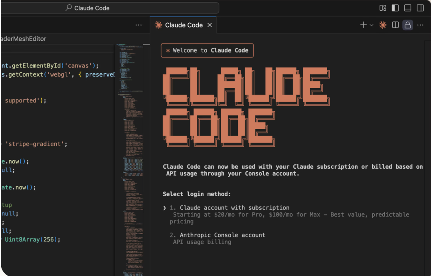This screenshot has width=431, height=276.
Task: Launch Claude Code via orange starburst toolbar icon
Action: [383, 25]
